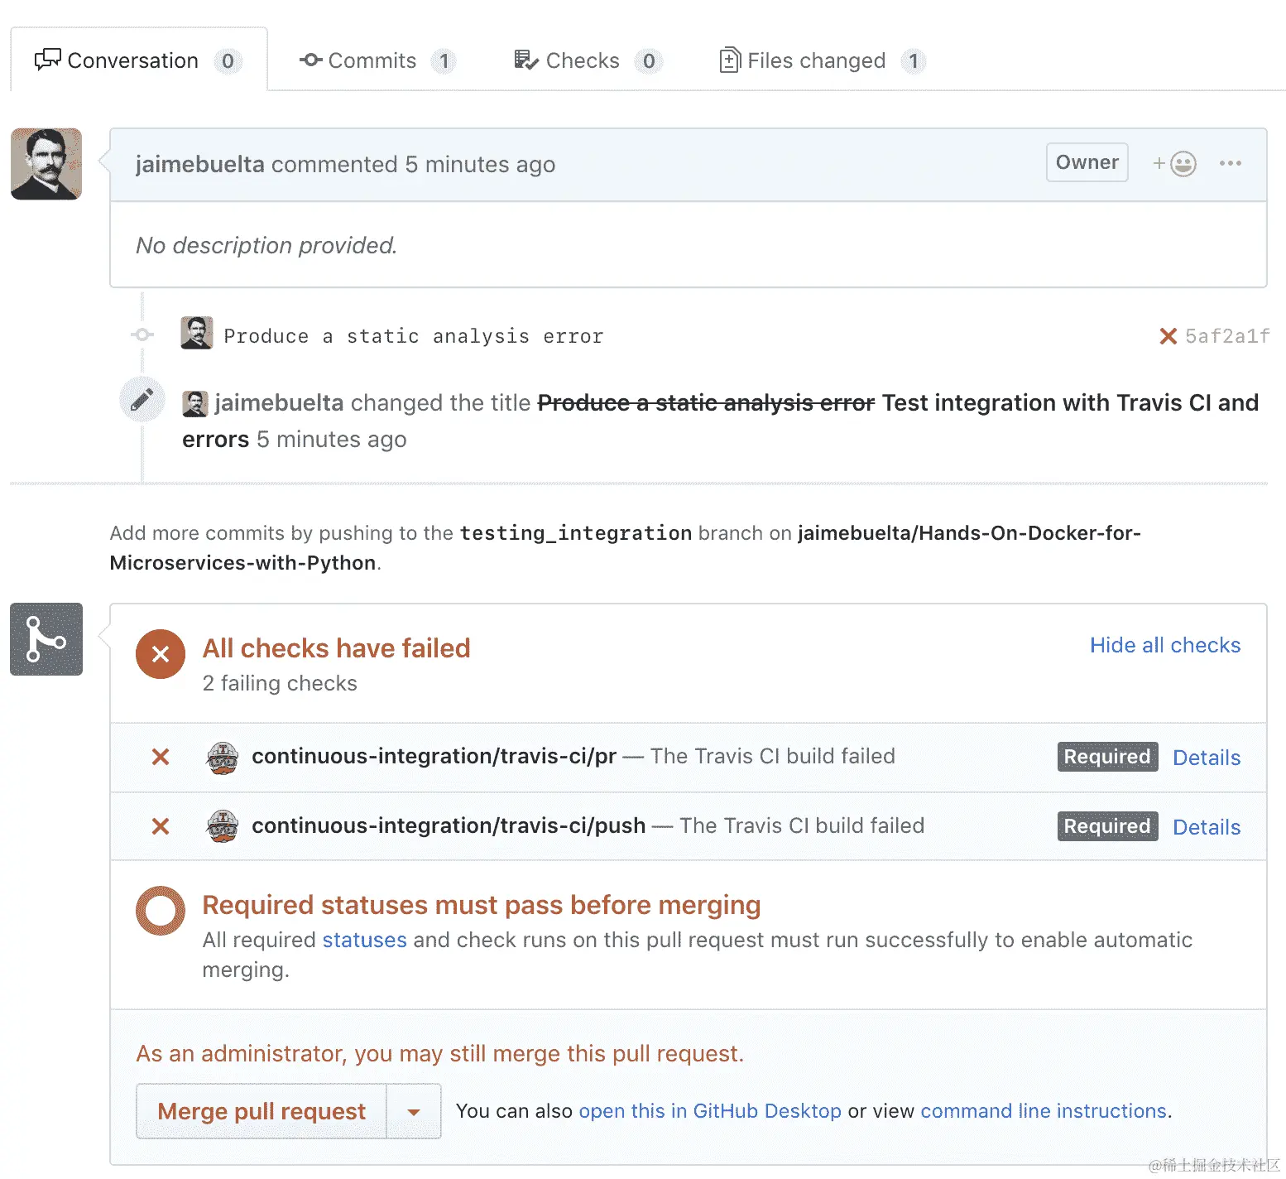Click the Owner badge
1286x1179 pixels.
[1087, 162]
